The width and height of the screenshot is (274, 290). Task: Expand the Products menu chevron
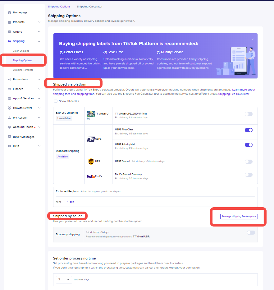(39, 22)
